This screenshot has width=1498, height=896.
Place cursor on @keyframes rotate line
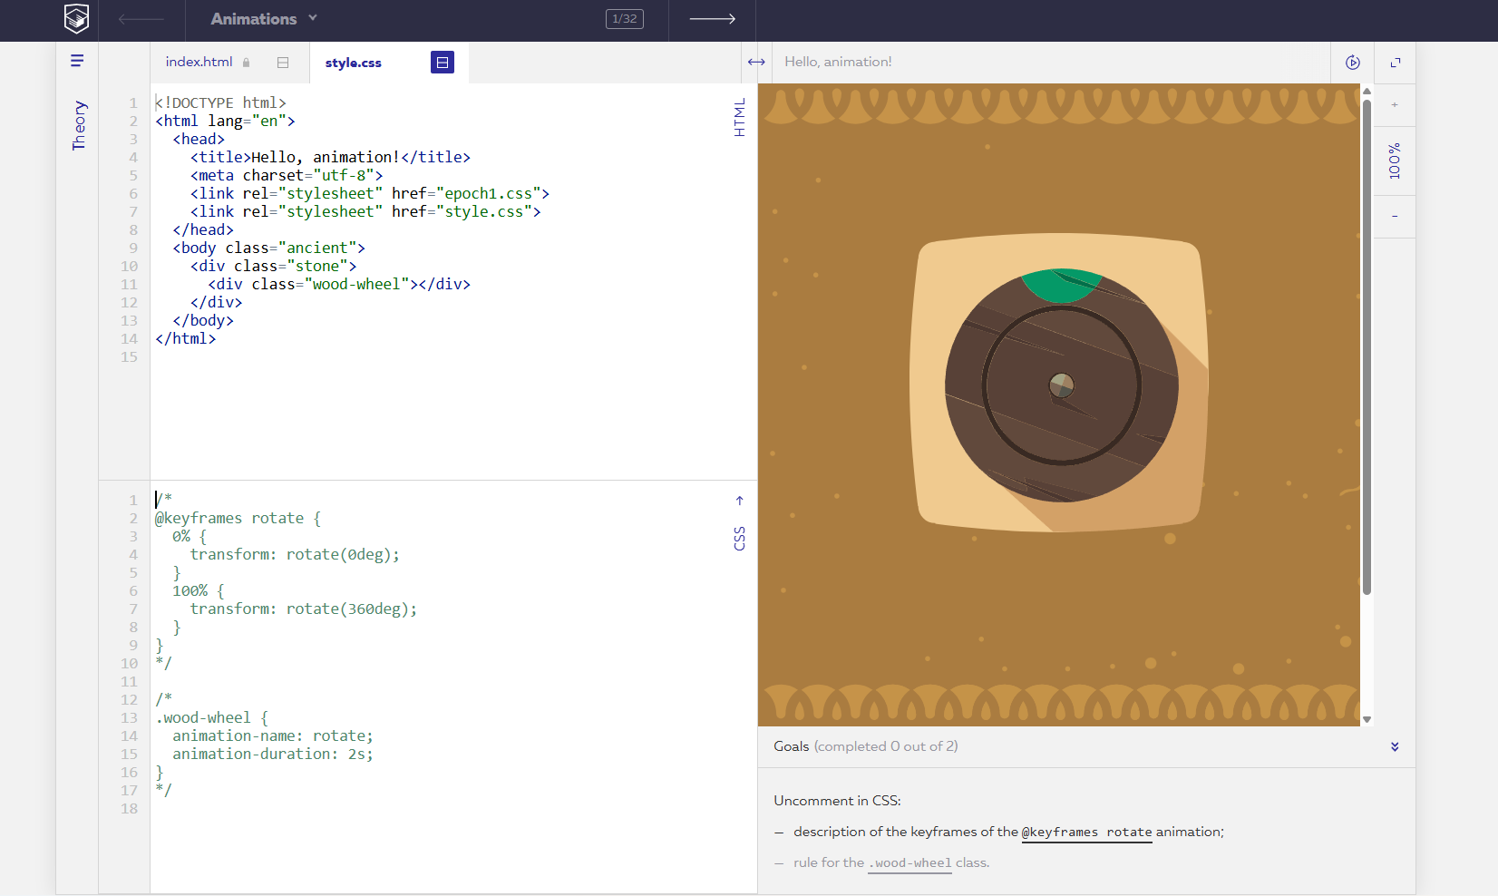238,518
